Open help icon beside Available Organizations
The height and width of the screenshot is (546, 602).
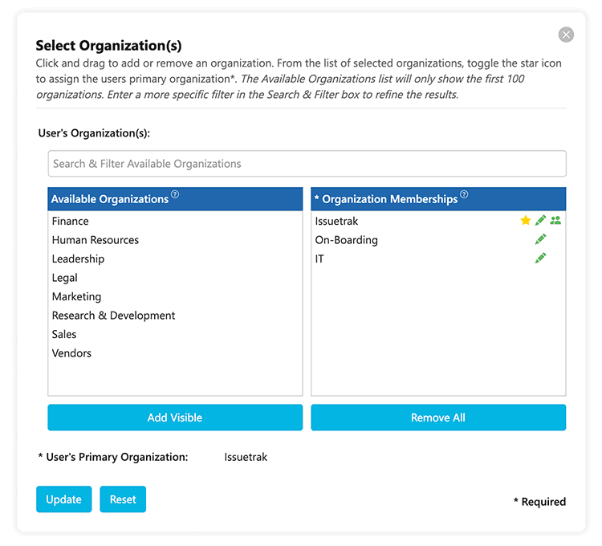pyautogui.click(x=175, y=194)
